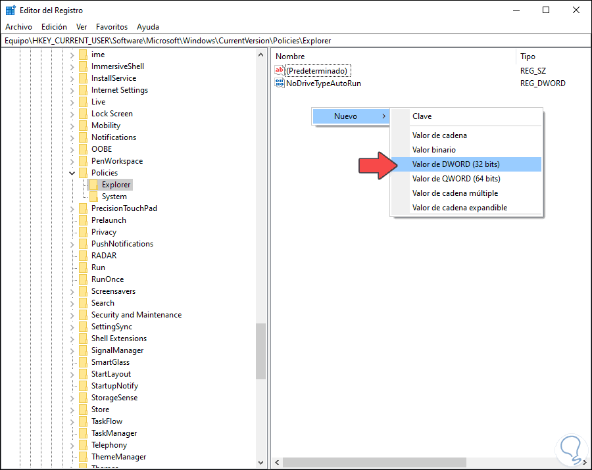Screen dimensions: 592x470
Task: Click the Lock Screen folder icon
Action: pyautogui.click(x=83, y=114)
